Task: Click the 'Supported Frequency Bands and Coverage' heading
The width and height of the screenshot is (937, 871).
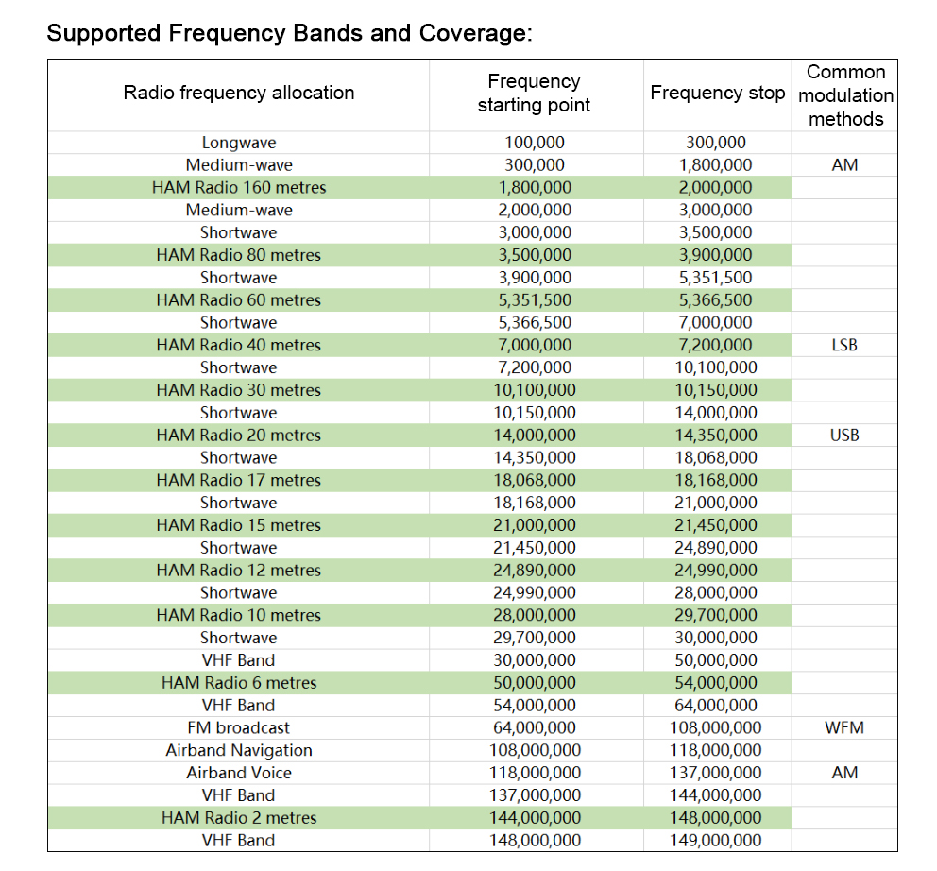Action: (x=289, y=33)
